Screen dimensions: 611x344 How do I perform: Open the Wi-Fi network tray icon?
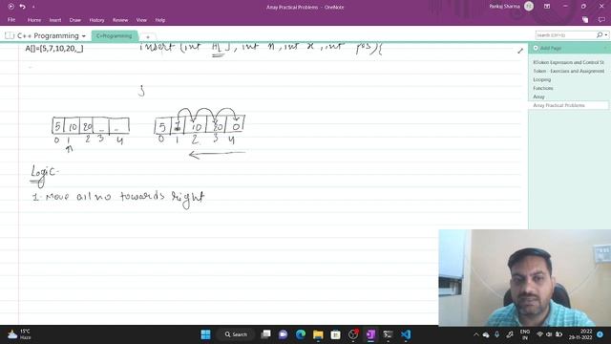click(x=540, y=334)
